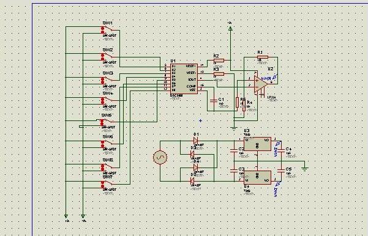Image resolution: width=368 pixels, height=236 pixels.
Task: Click the ground symbol right of C5
Action: 305,169
